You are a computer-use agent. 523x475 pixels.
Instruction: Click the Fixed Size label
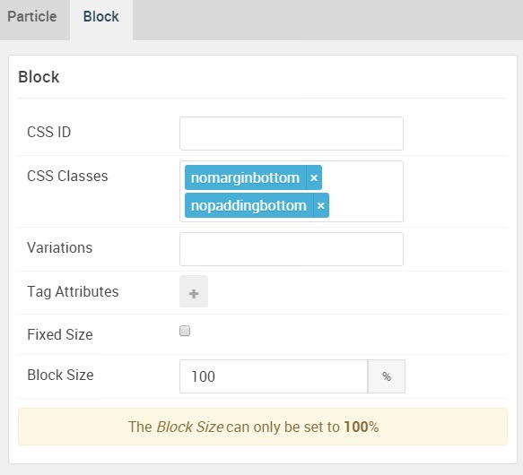tap(60, 334)
